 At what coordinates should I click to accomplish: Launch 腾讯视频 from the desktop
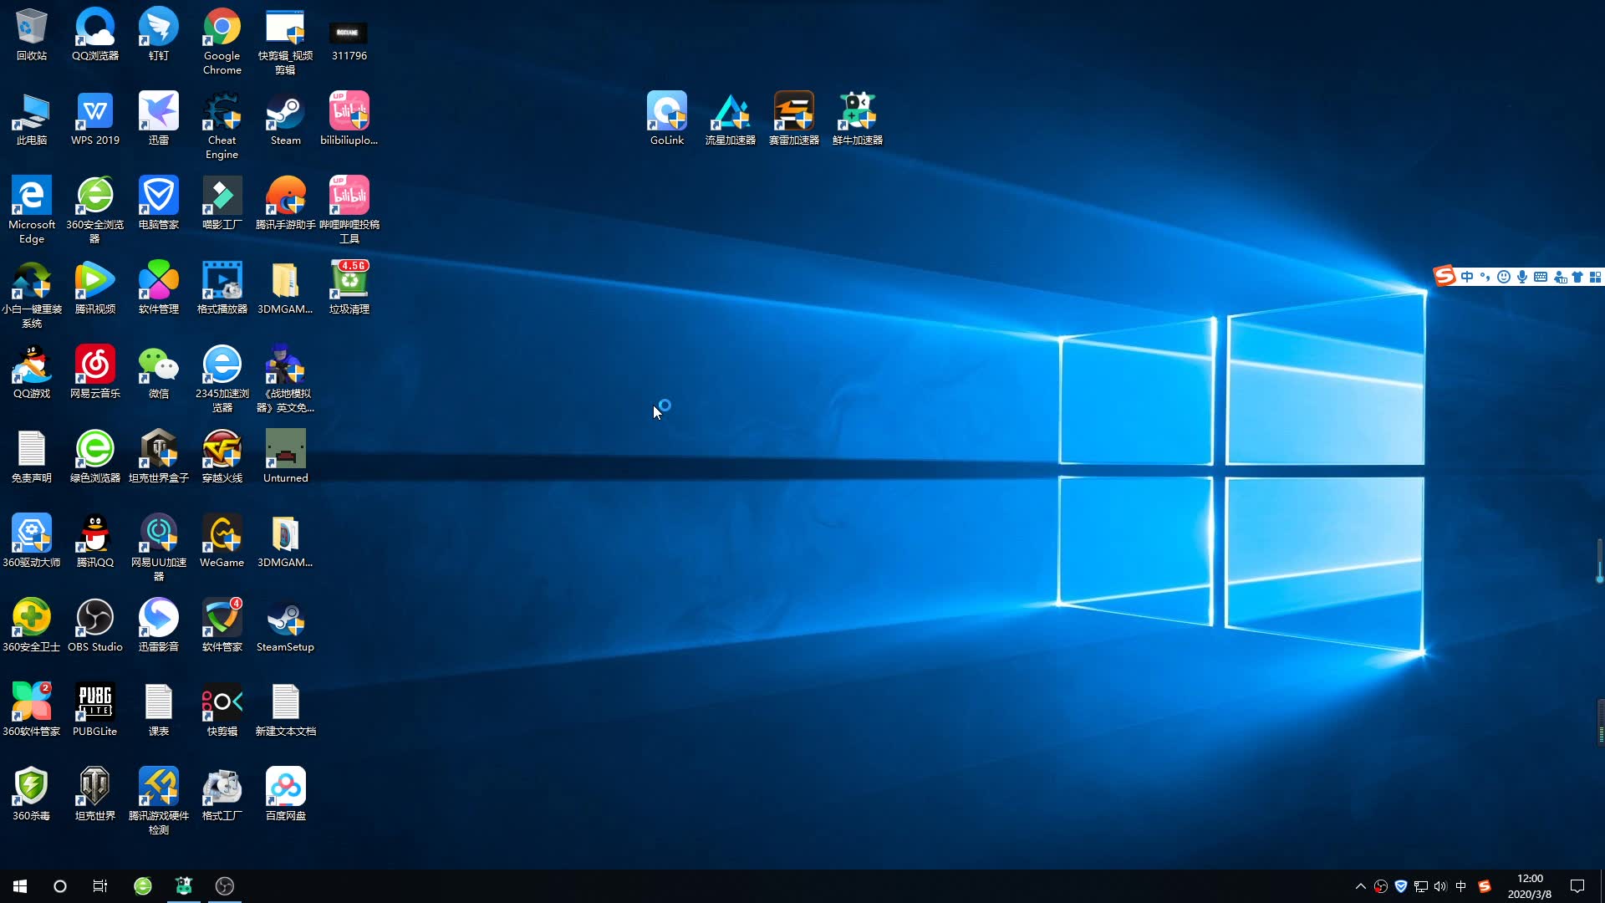pos(95,288)
